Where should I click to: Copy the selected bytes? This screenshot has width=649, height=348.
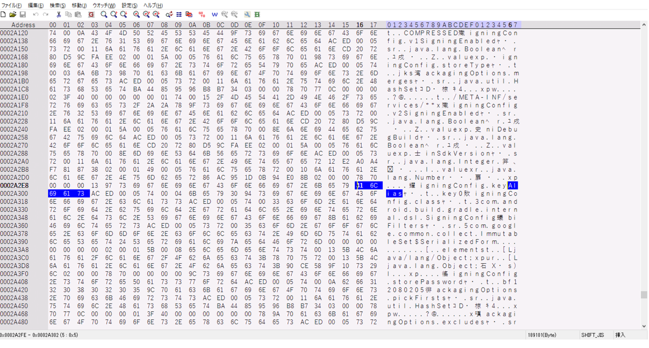click(68, 15)
